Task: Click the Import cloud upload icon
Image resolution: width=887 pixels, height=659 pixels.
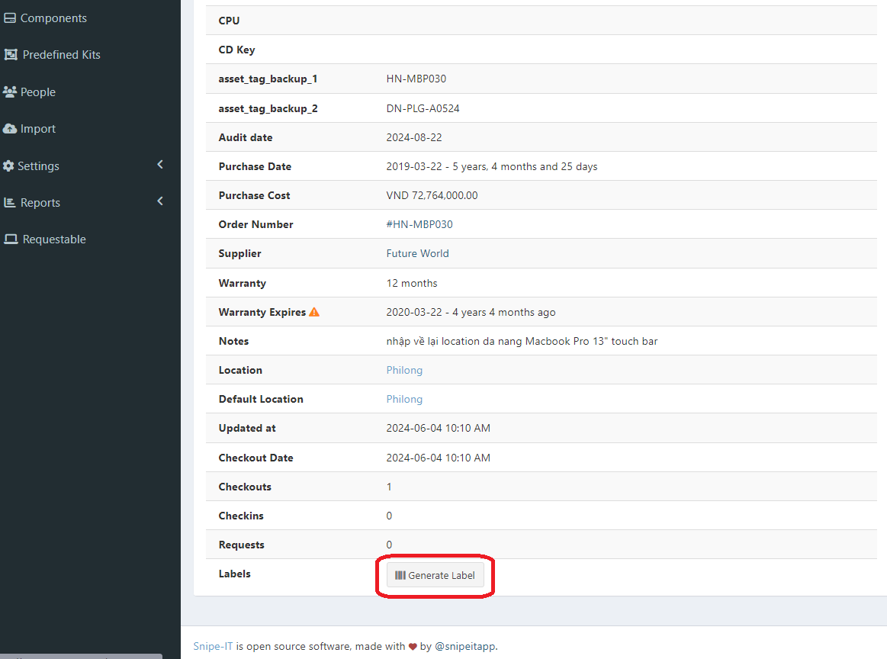Action: 10,129
